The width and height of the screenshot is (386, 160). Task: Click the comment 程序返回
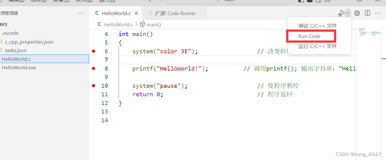275,94
